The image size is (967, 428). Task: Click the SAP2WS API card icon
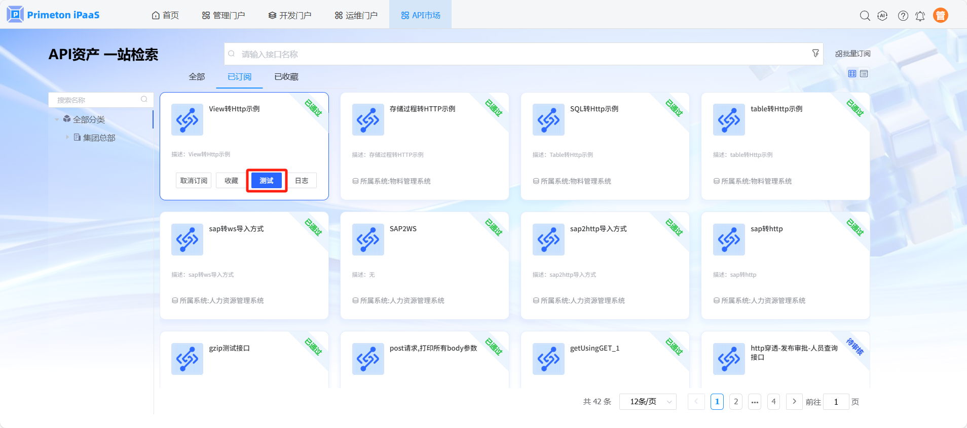pyautogui.click(x=368, y=239)
